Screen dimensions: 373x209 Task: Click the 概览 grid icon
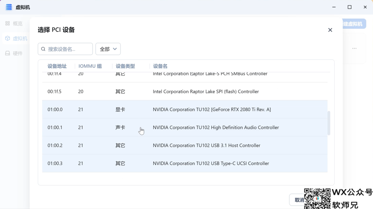pyautogui.click(x=8, y=23)
